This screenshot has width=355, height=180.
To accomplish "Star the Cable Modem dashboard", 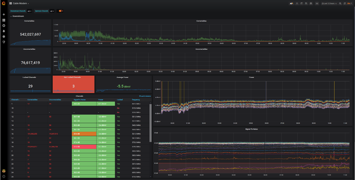I will tap(297, 3).
